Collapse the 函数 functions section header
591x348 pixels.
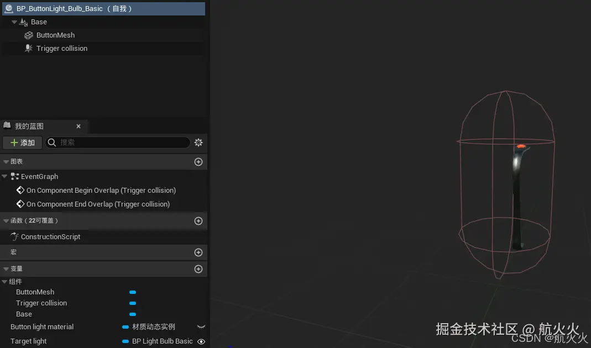[4, 220]
